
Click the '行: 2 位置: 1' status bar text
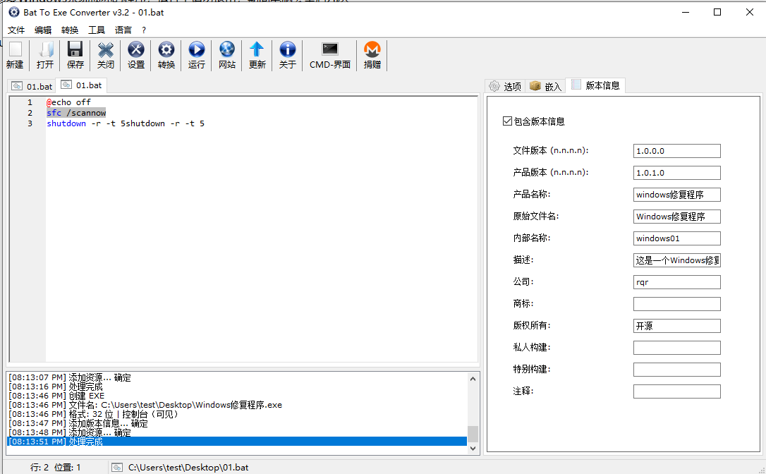[x=55, y=468]
